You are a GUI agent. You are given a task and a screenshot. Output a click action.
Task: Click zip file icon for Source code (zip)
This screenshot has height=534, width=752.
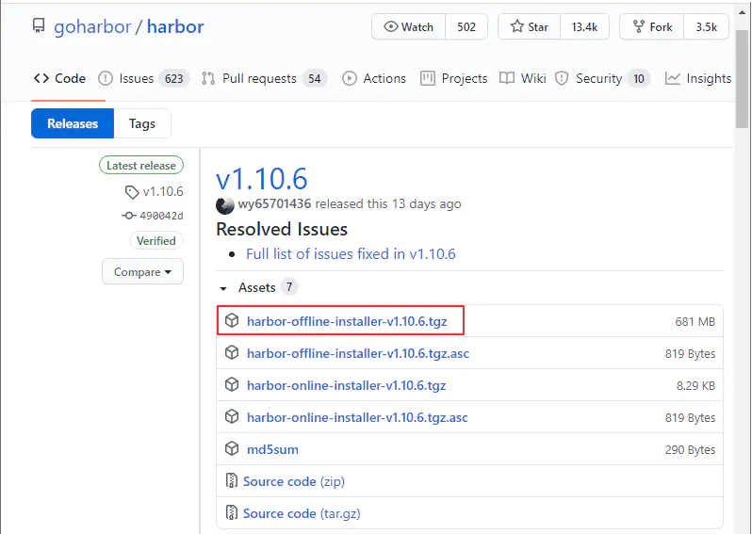(x=232, y=480)
